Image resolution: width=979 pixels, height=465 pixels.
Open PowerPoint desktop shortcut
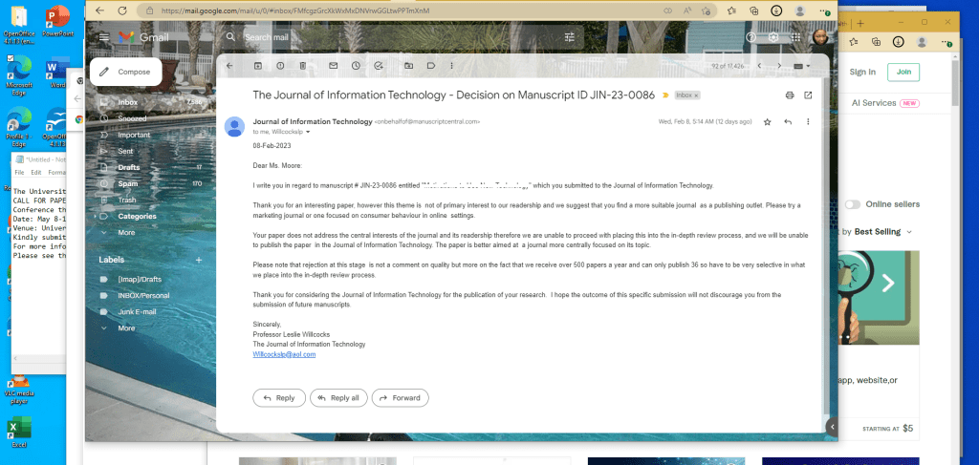pyautogui.click(x=58, y=21)
